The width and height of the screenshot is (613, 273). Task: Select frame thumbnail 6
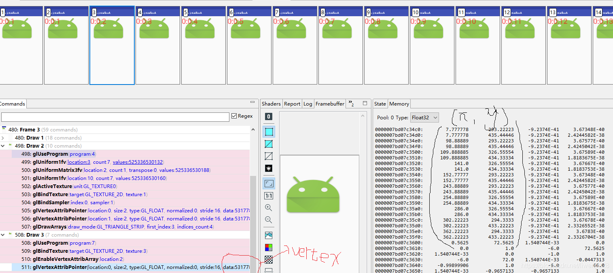tap(249, 45)
